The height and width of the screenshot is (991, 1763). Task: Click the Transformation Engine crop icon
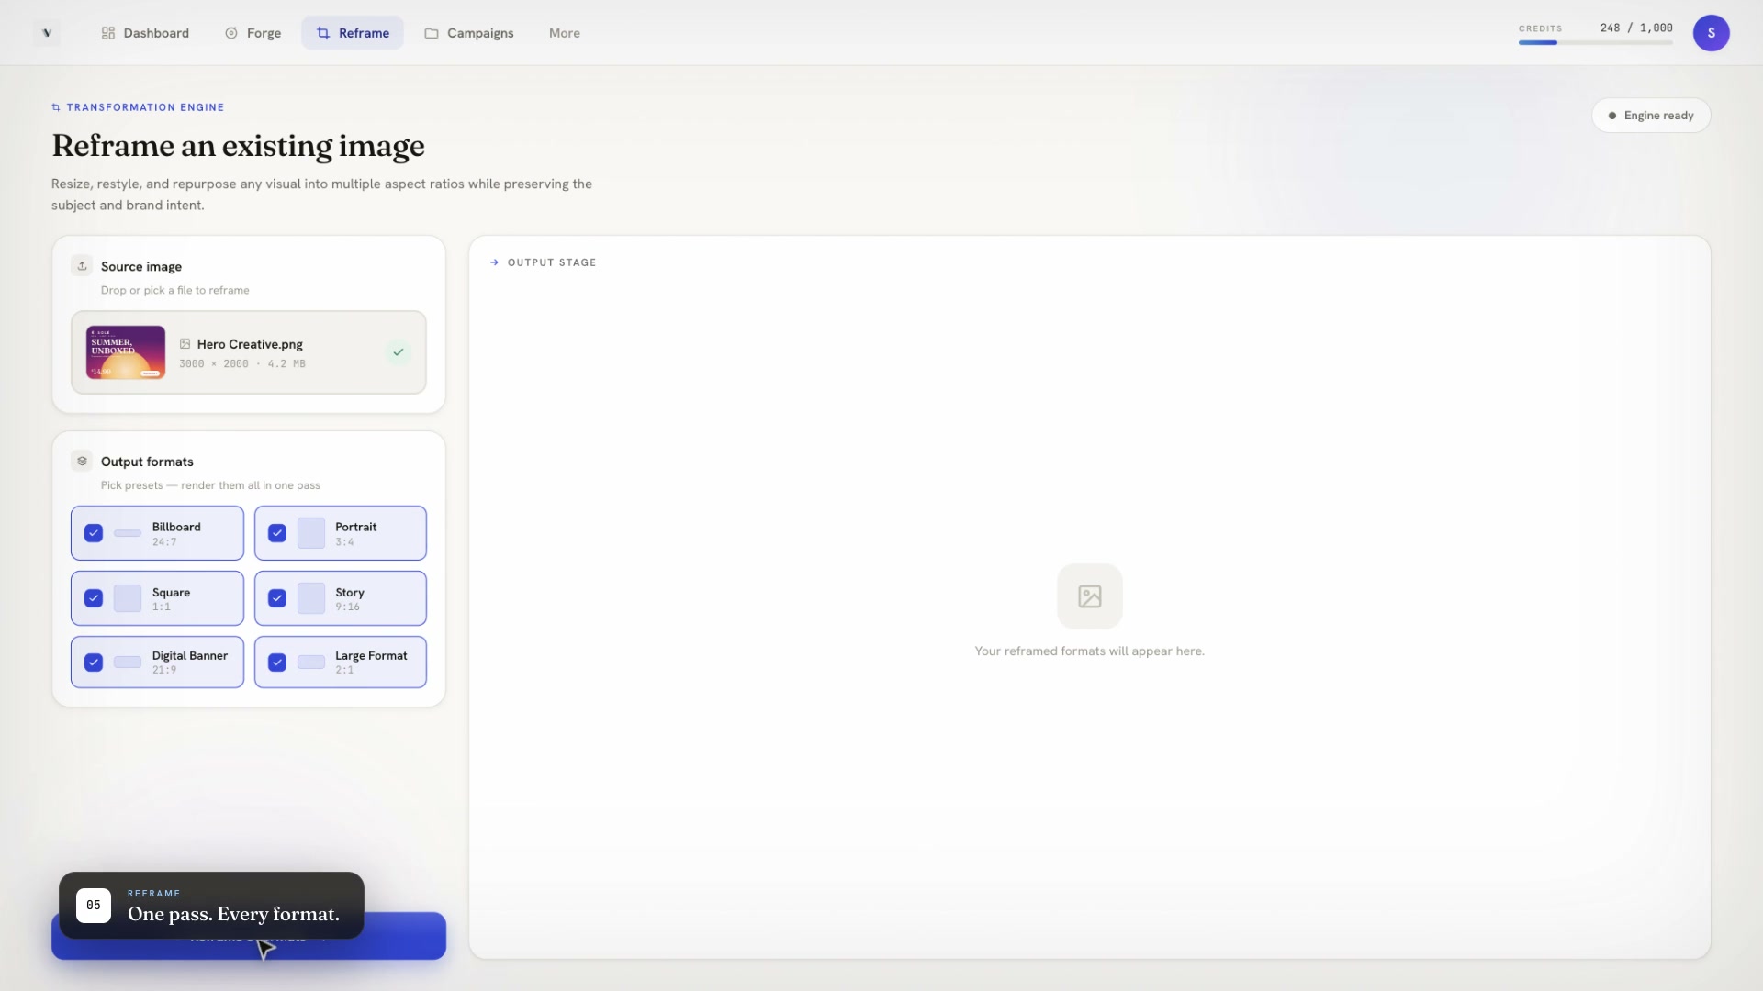click(x=56, y=107)
